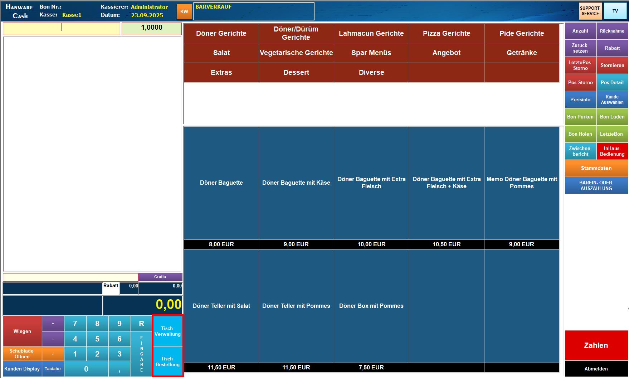629x378 pixels.
Task: Switch to Pizza Gerichte category
Action: pyautogui.click(x=446, y=33)
